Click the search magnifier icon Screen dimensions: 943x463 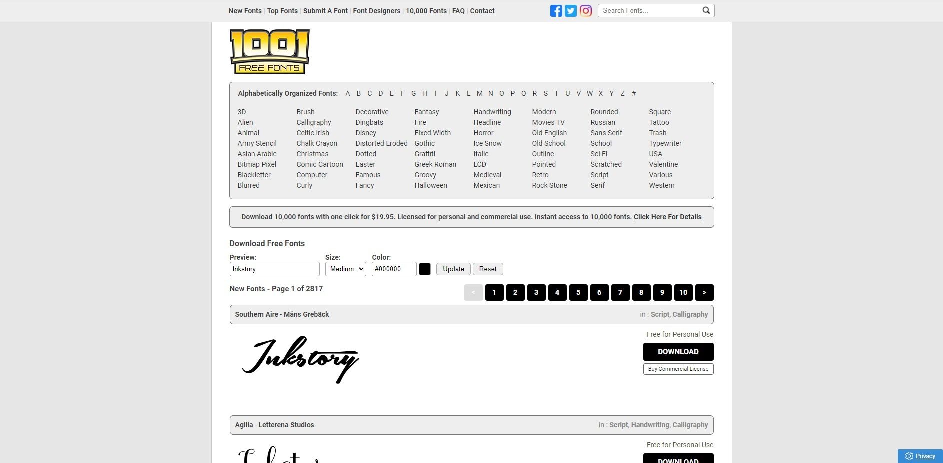click(x=706, y=10)
